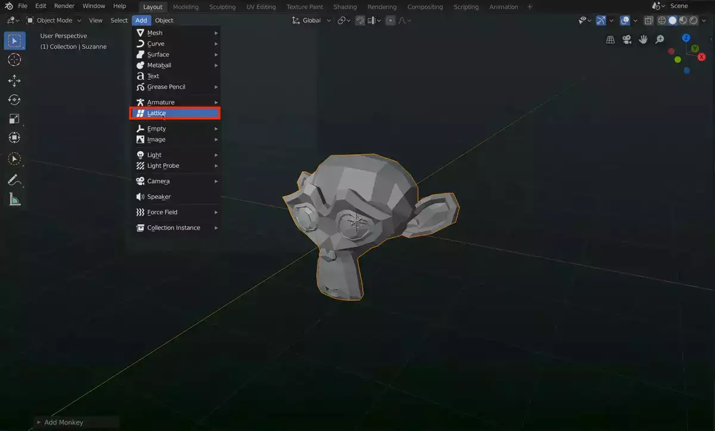715x431 pixels.
Task: Pick the Rotate tool
Action: pos(14,99)
